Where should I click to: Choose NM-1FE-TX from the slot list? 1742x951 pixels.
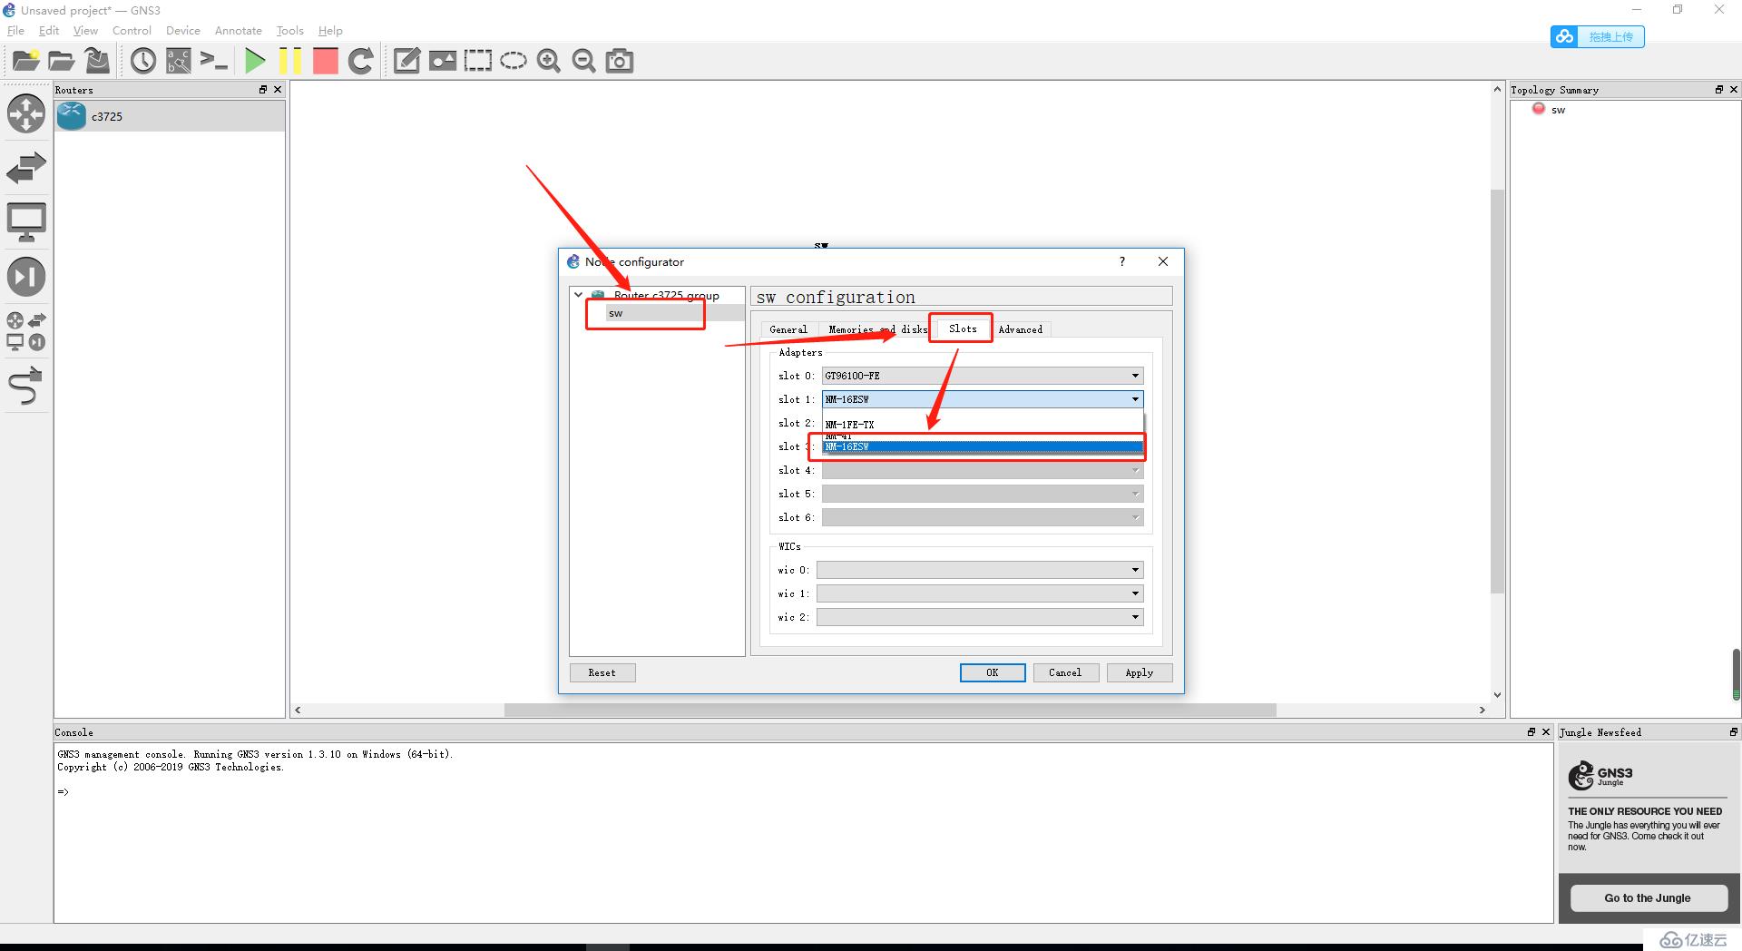click(x=983, y=425)
